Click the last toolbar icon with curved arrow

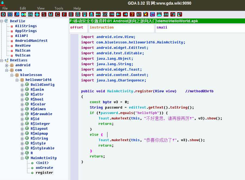180,15
